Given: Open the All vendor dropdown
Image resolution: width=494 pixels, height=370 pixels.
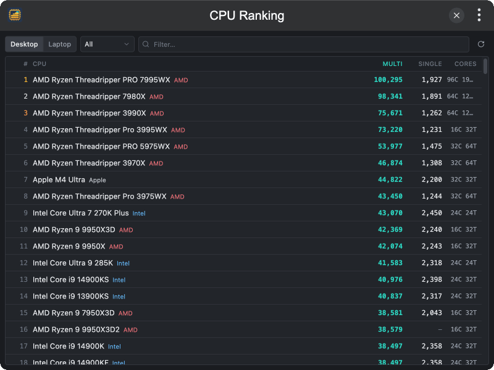Looking at the screenshot, I should coord(107,44).
